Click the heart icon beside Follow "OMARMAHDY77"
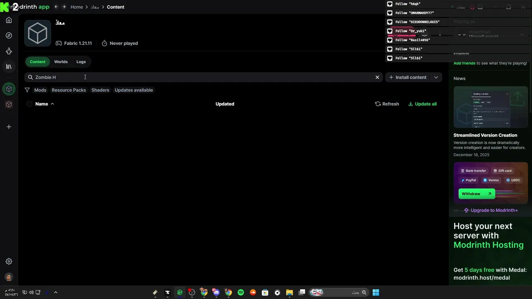532x299 pixels. [389, 13]
